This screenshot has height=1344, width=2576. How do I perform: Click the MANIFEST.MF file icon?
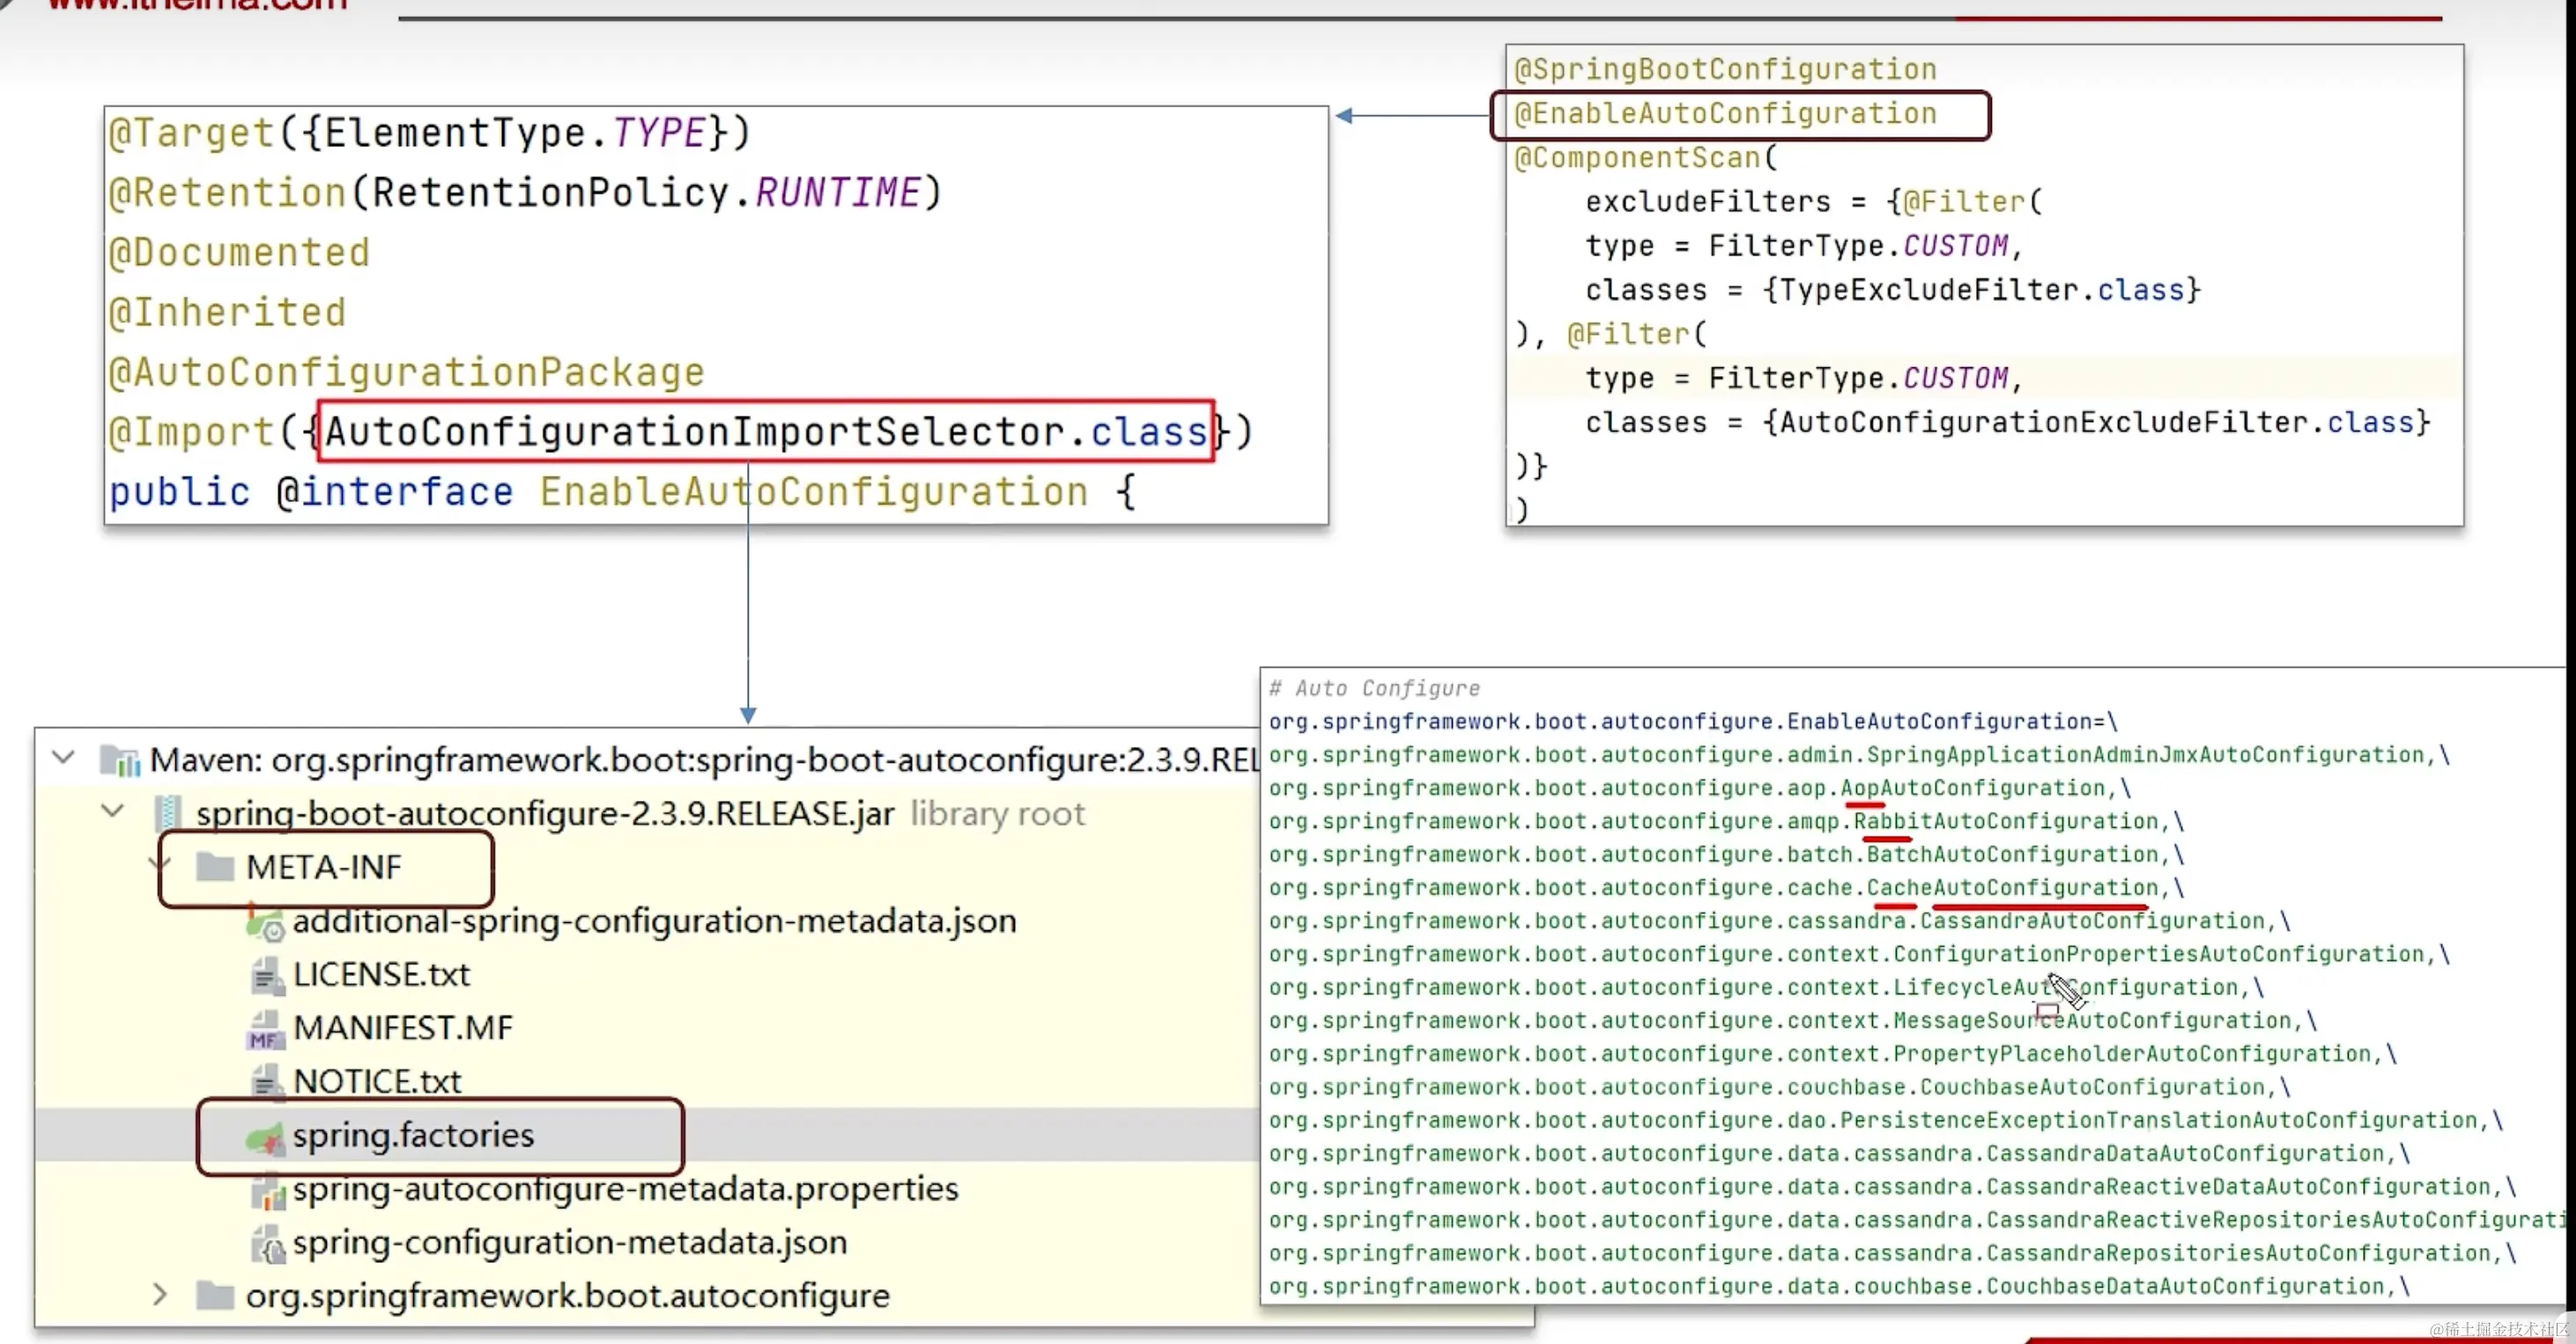(265, 1029)
